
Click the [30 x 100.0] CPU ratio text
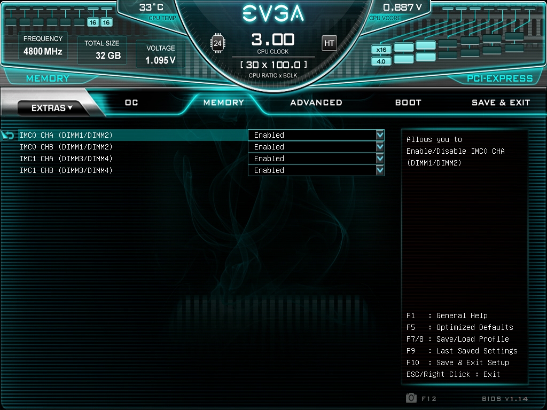click(273, 65)
